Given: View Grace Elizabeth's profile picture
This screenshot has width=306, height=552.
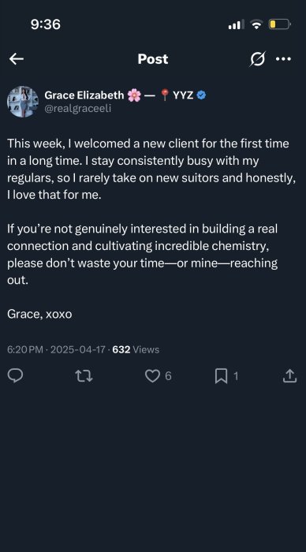Looking at the screenshot, I should coord(23,102).
